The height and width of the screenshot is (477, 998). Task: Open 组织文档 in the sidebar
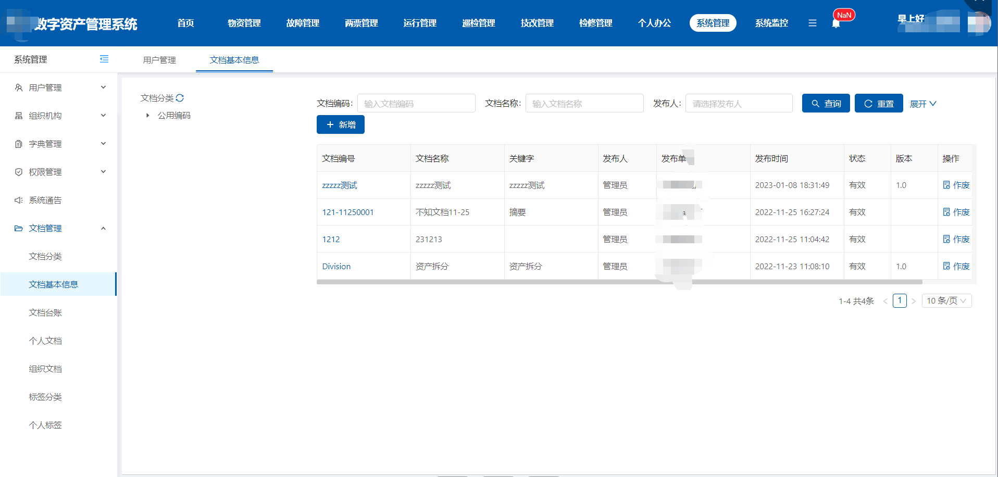pos(45,369)
